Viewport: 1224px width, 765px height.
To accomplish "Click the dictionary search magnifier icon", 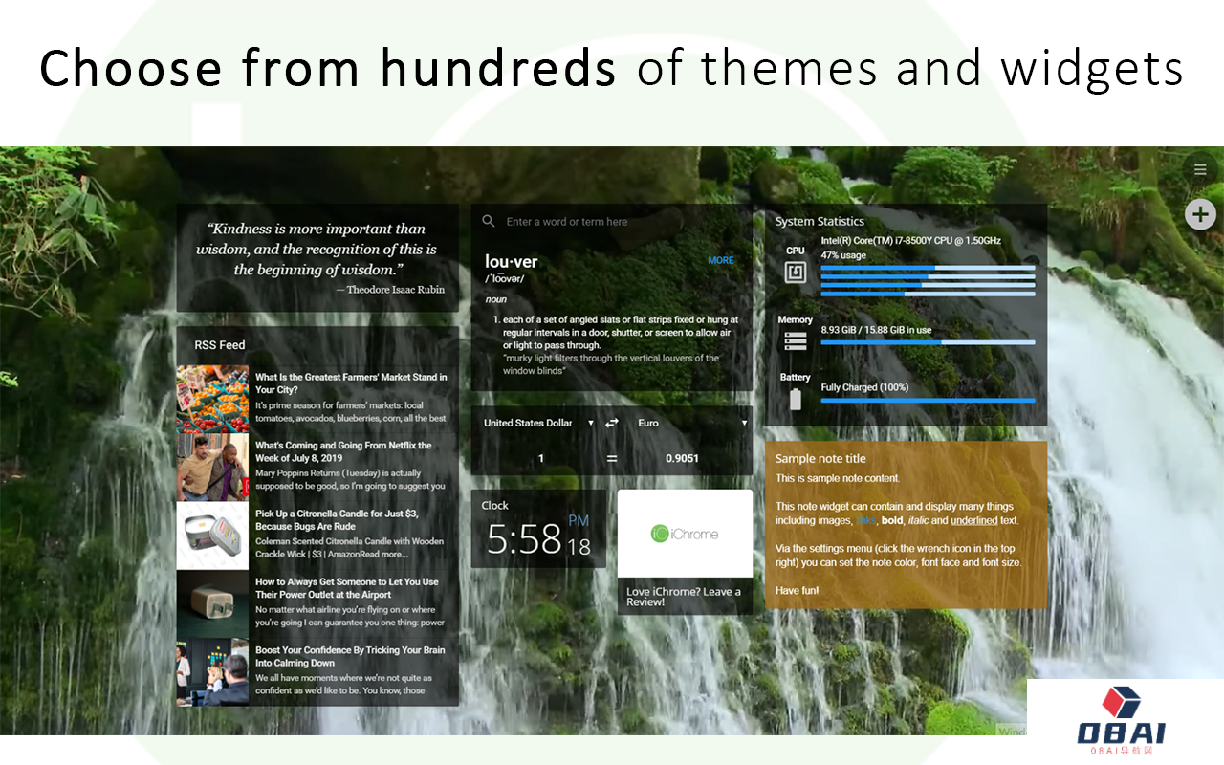I will 489,221.
